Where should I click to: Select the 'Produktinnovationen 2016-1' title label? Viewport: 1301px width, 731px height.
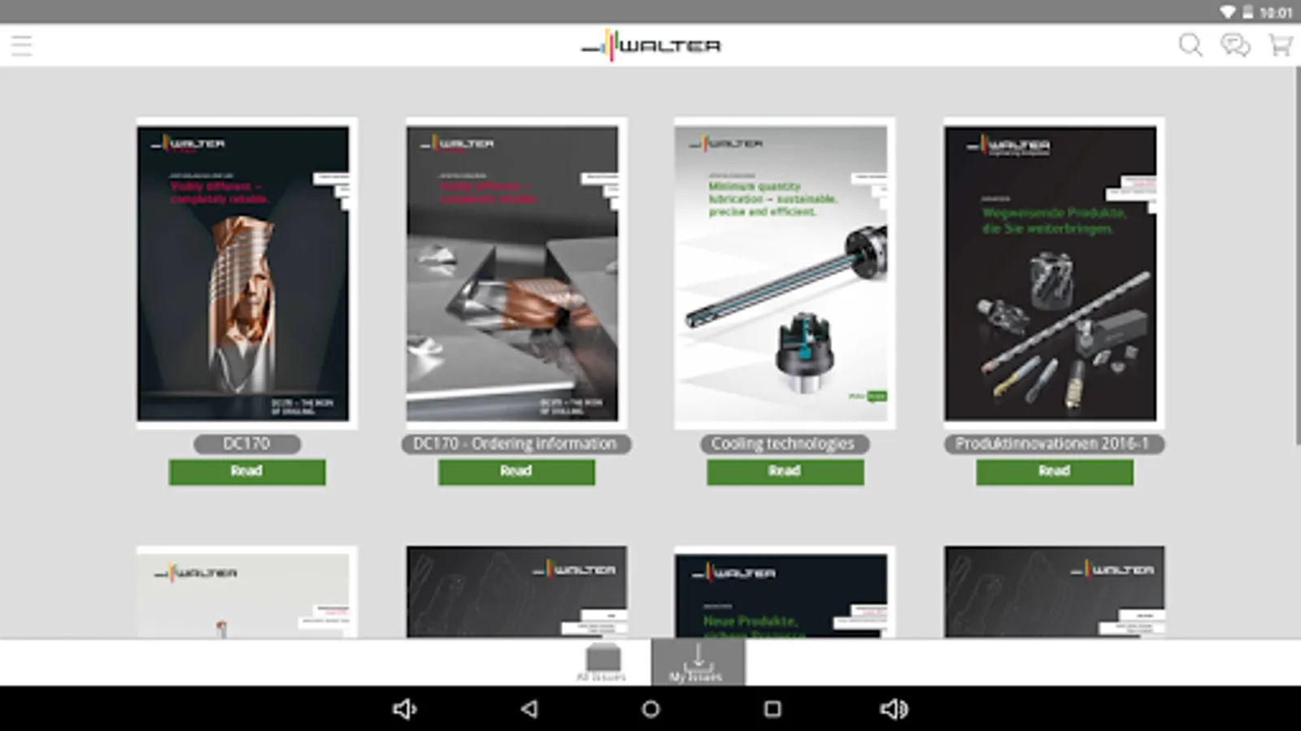(x=1054, y=443)
